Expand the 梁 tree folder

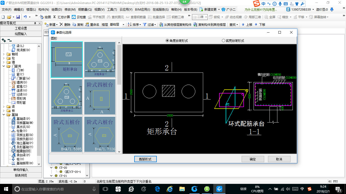4,107
